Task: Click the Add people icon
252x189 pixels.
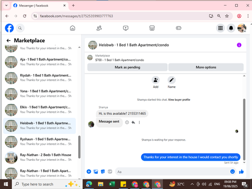Action: coord(156,80)
